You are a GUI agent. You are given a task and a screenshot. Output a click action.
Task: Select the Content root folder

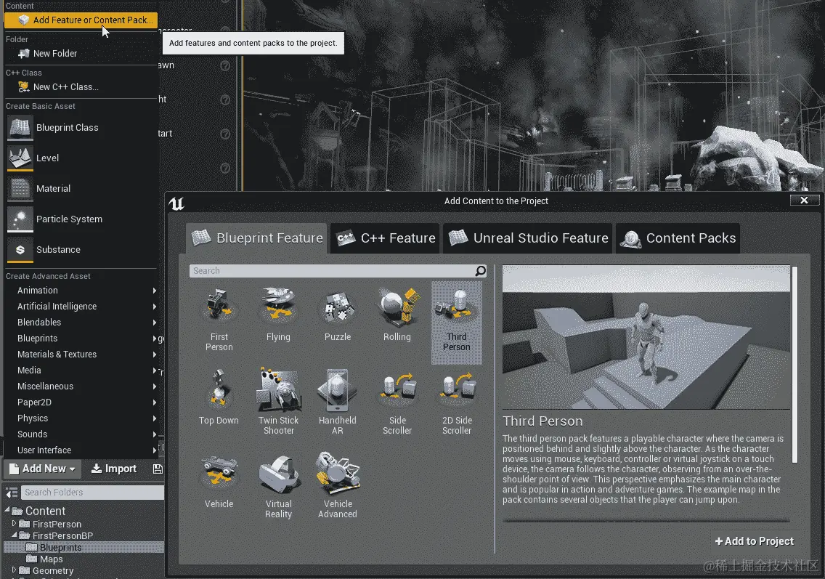tap(45, 511)
